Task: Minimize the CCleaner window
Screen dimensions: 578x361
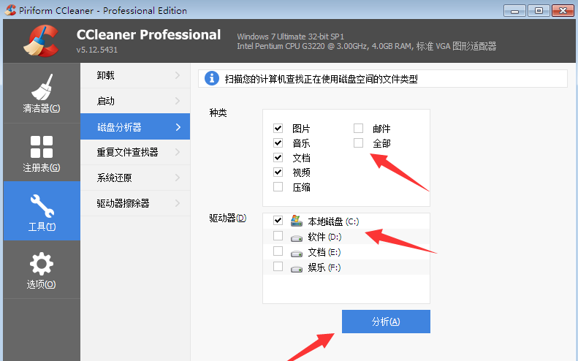Action: coord(514,10)
